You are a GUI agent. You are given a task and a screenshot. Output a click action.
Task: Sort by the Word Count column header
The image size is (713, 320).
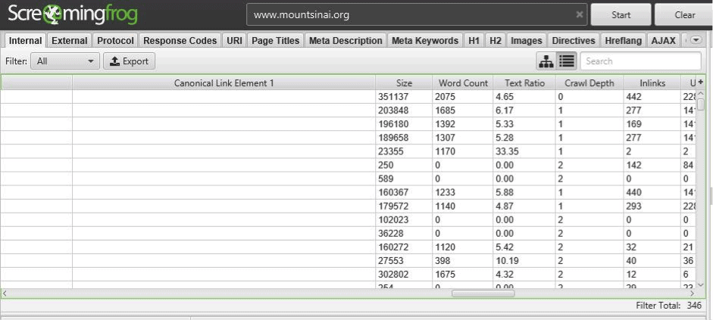tap(463, 83)
